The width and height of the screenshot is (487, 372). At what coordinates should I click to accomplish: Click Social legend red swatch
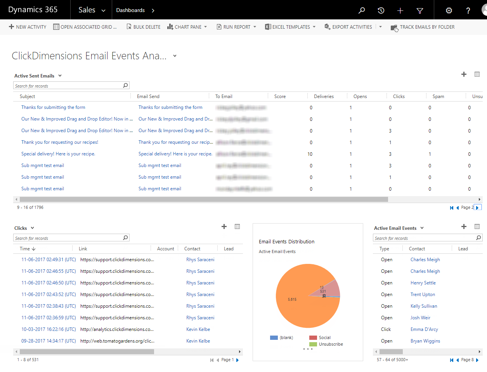[313, 338]
